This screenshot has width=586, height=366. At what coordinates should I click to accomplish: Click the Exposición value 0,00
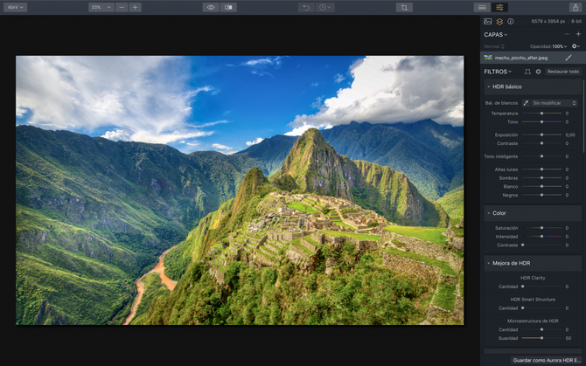pyautogui.click(x=570, y=135)
